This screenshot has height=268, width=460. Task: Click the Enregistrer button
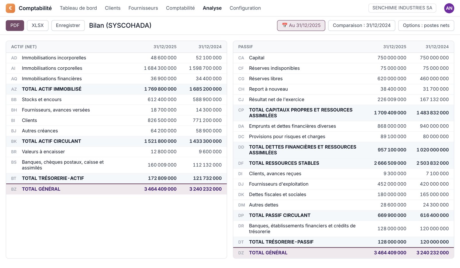click(68, 25)
